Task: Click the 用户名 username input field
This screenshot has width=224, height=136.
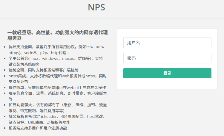Action: point(167,43)
